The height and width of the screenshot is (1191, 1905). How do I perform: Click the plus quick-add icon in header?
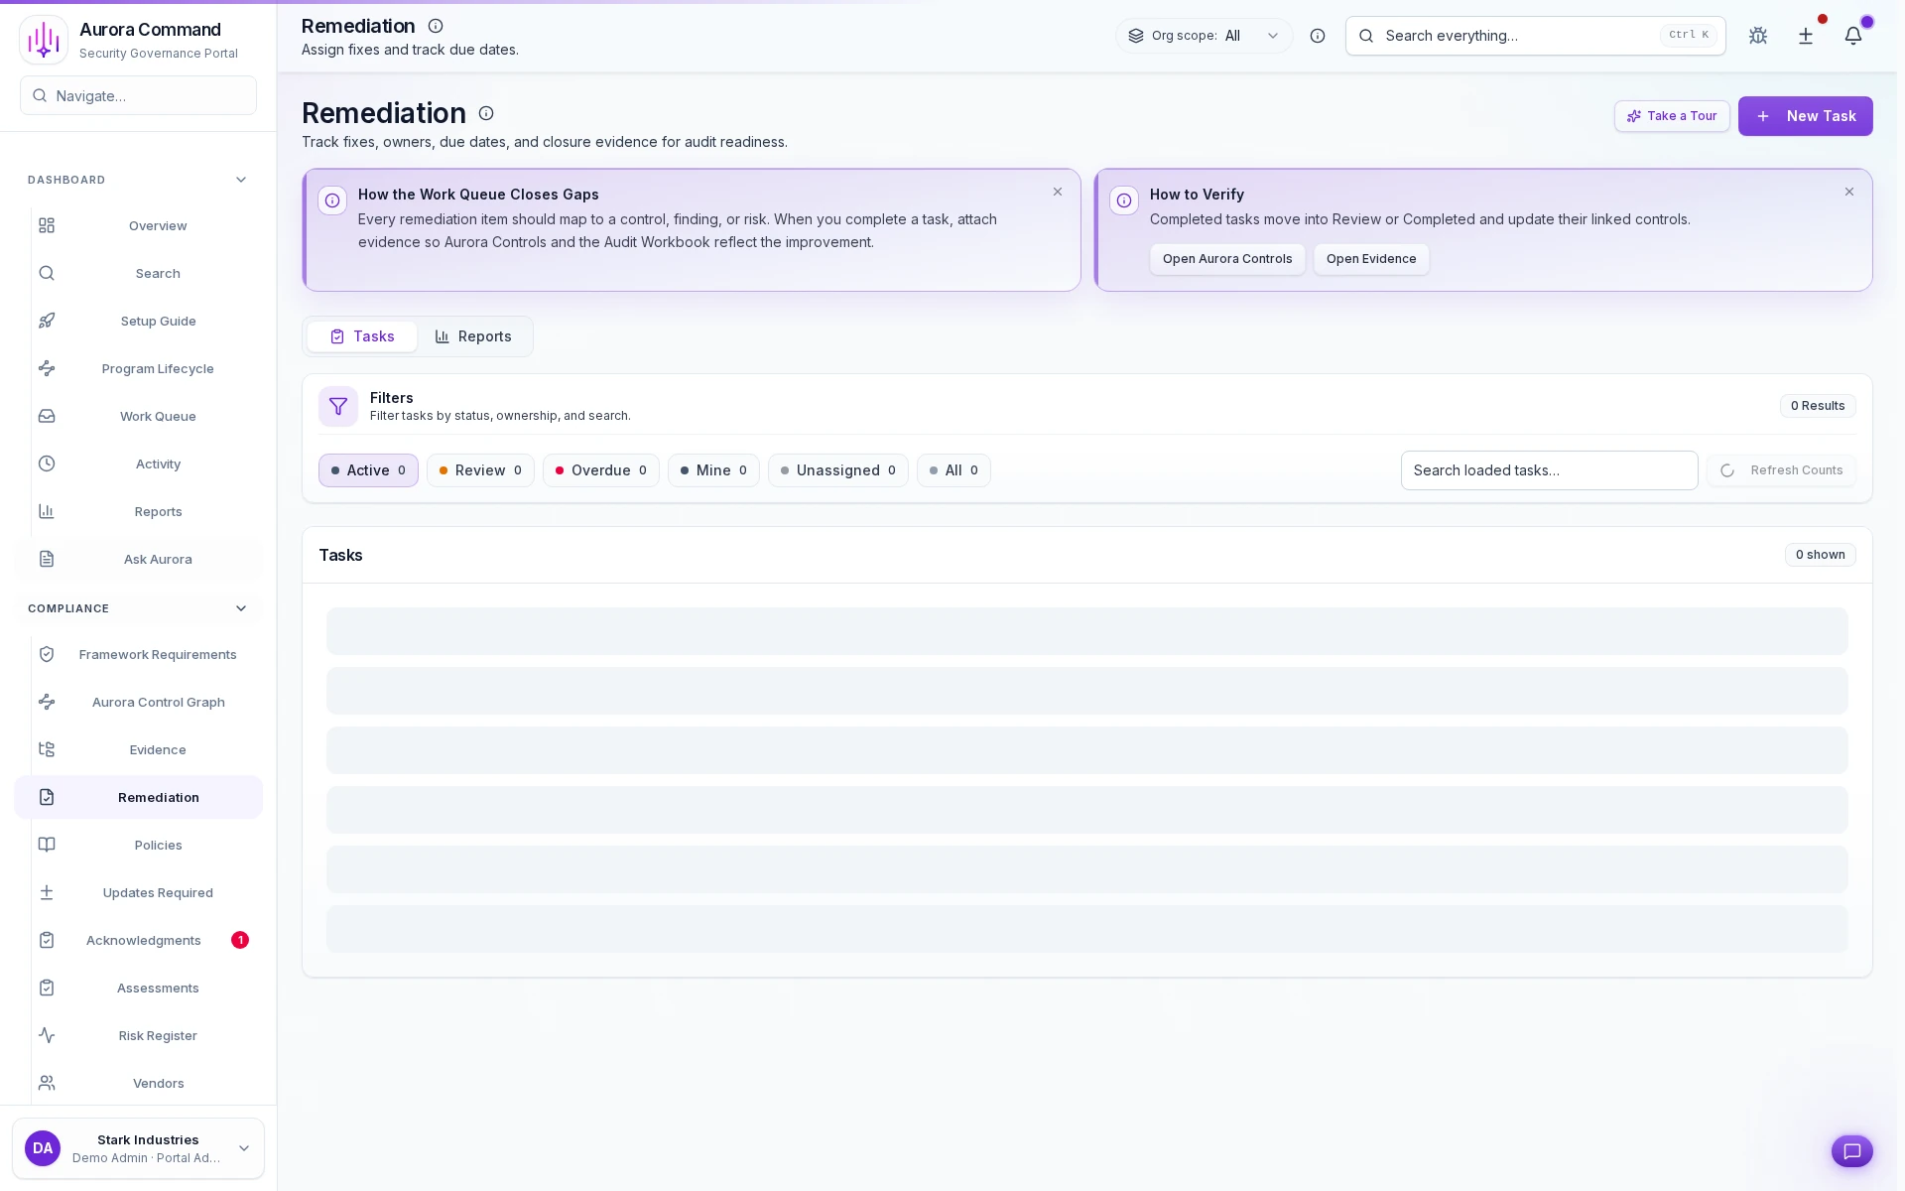click(x=1806, y=36)
